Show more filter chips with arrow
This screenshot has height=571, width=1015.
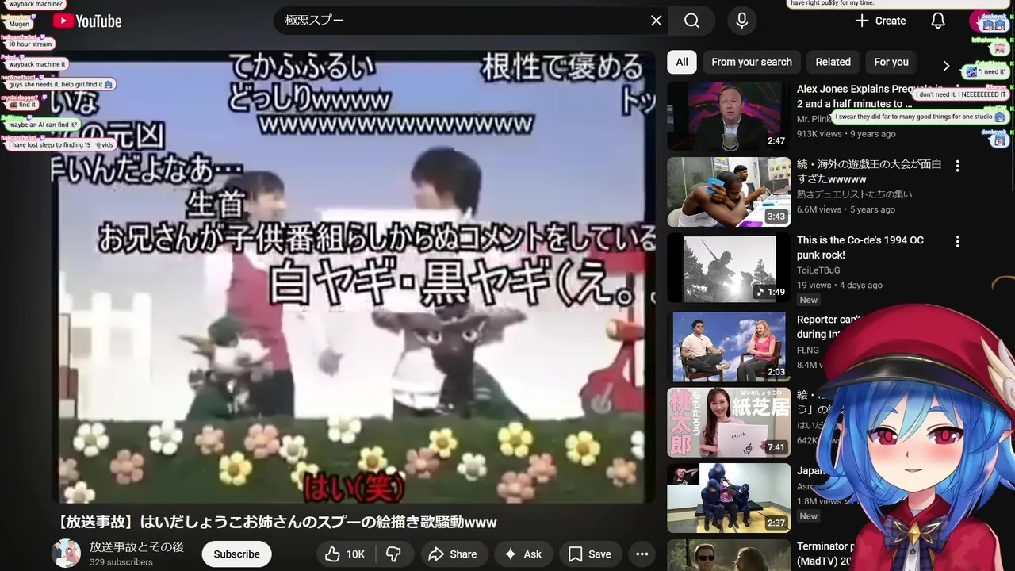(x=945, y=66)
